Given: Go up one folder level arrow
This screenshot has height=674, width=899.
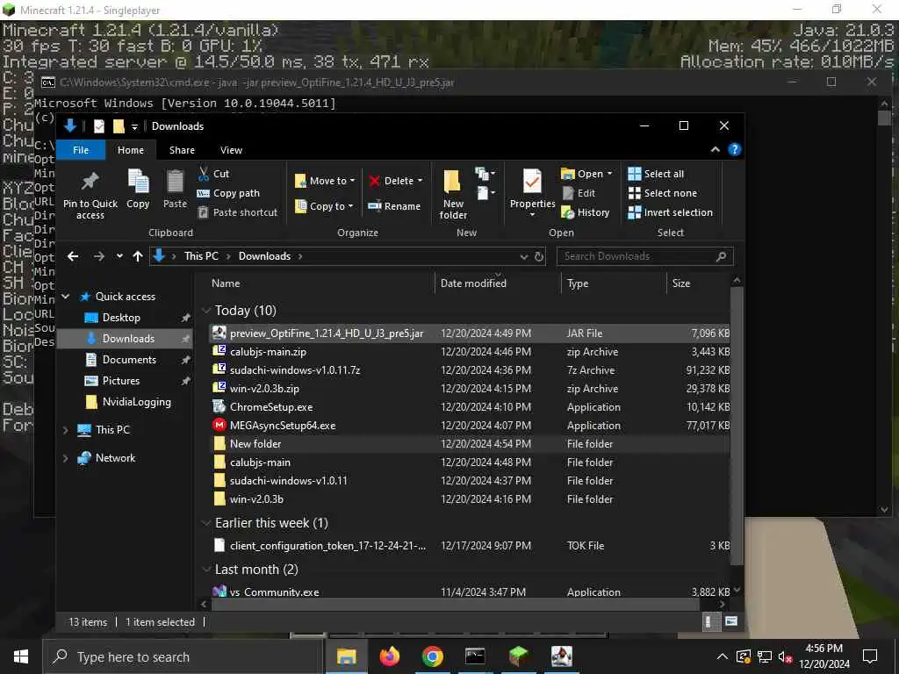Looking at the screenshot, I should point(138,256).
